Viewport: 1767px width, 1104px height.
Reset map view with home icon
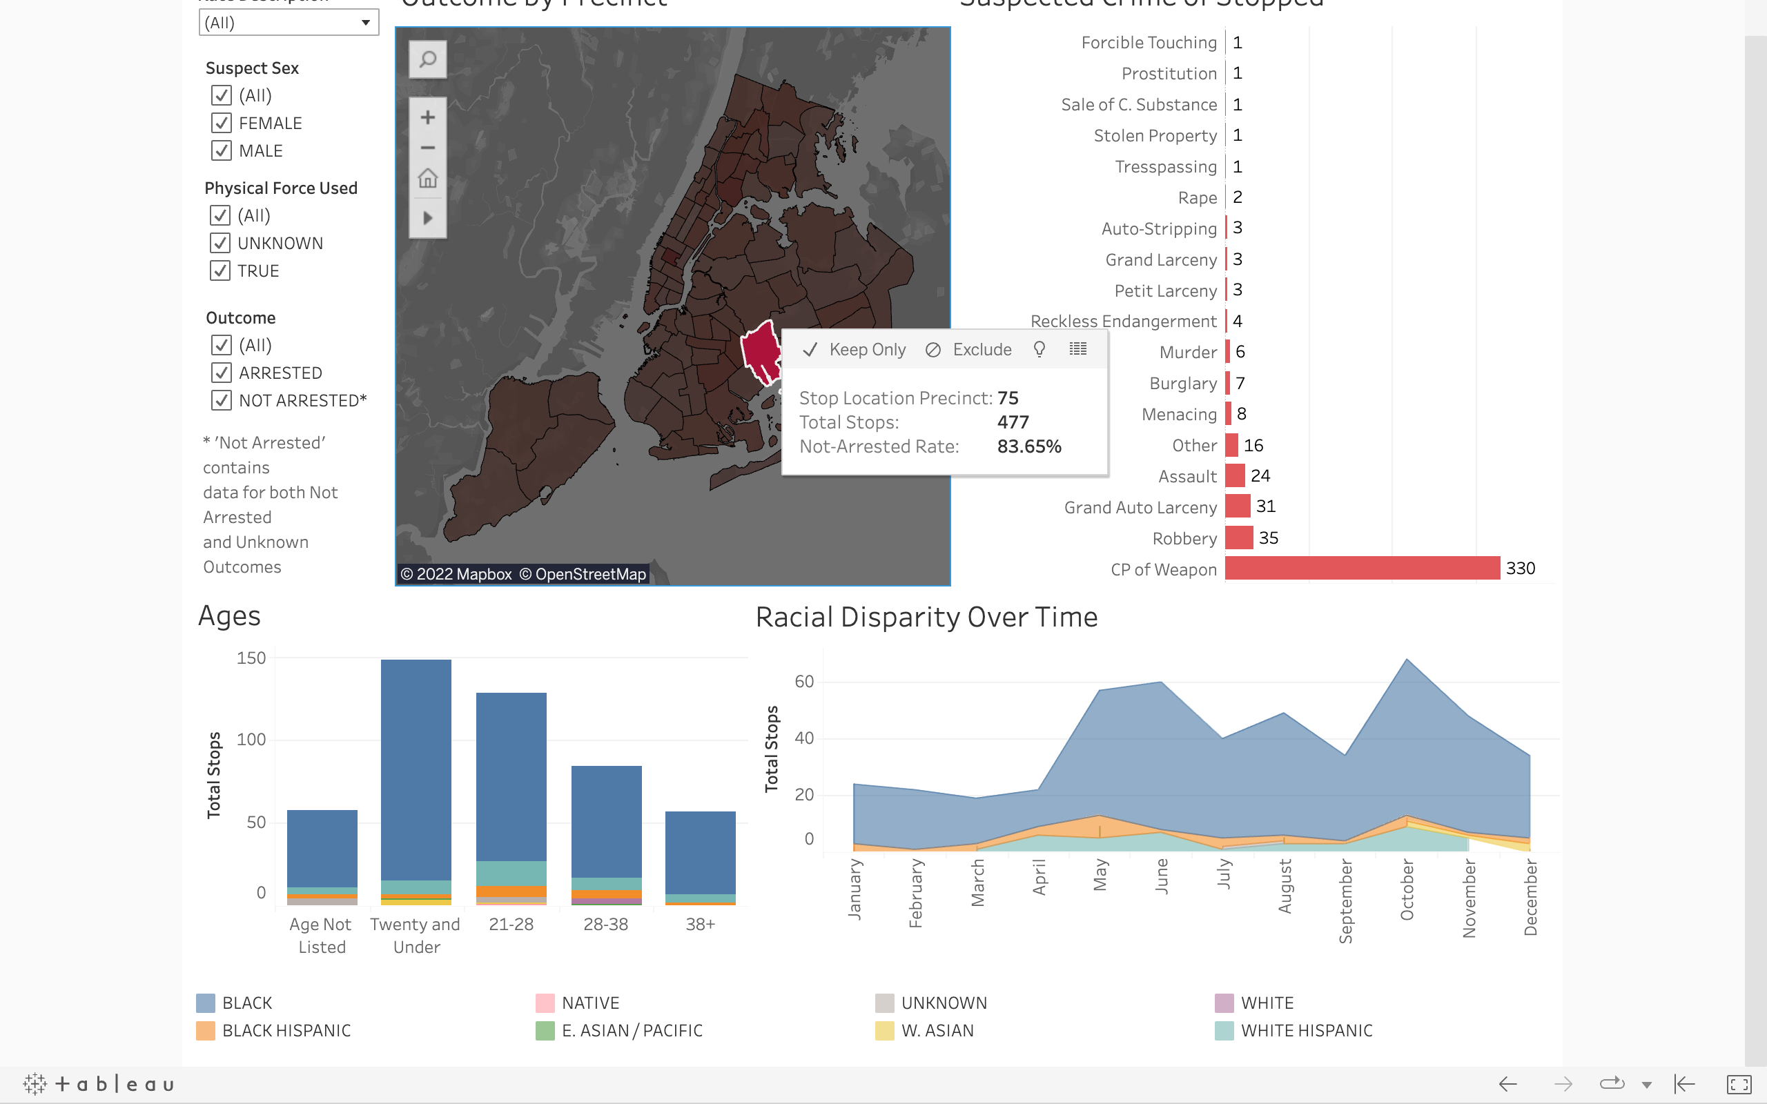[428, 179]
